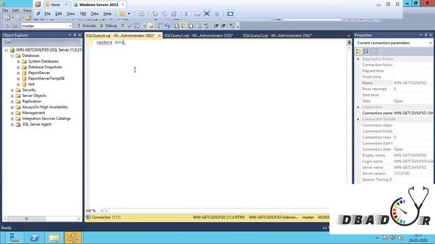Open the VM menu

(83, 14)
